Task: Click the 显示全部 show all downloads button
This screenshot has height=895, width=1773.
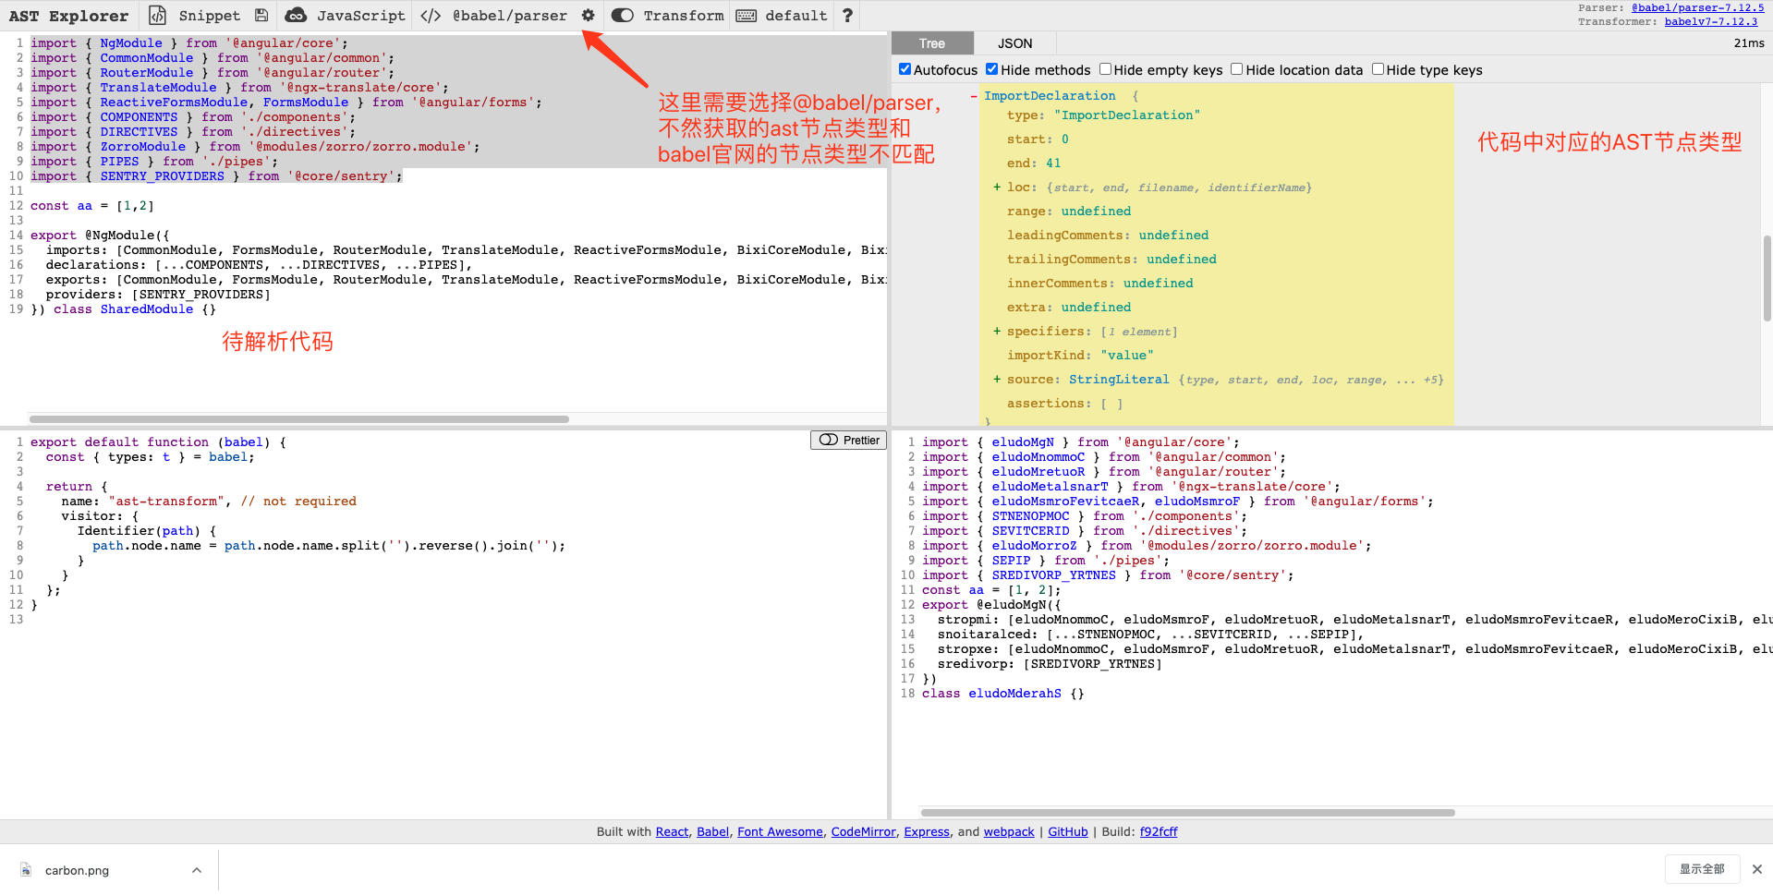Action: pyautogui.click(x=1702, y=869)
